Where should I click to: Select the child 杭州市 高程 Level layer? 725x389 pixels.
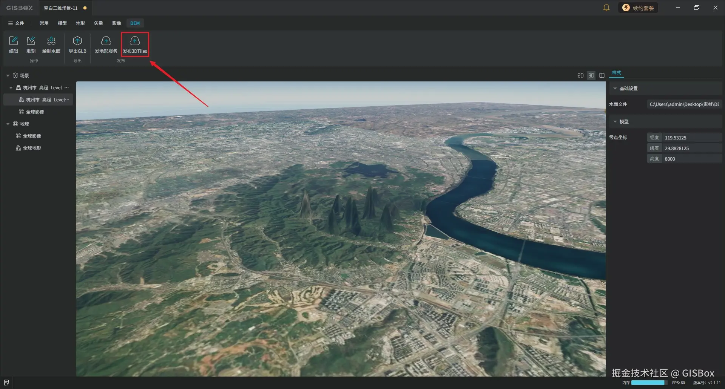point(38,100)
